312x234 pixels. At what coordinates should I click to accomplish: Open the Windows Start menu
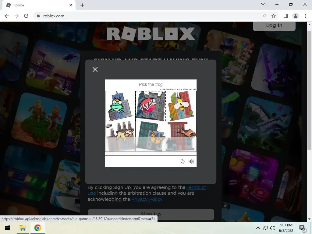[7, 228]
